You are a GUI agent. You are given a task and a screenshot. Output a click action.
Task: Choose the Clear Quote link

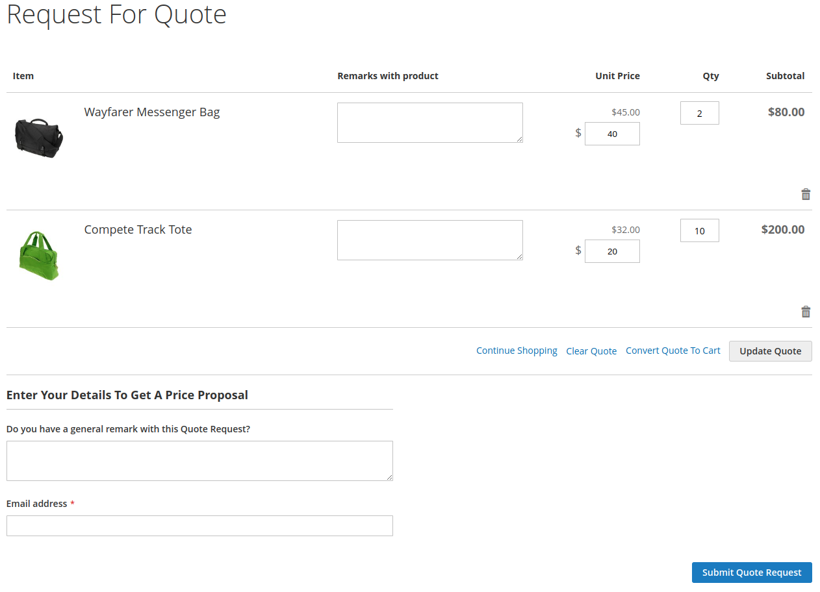[591, 351]
